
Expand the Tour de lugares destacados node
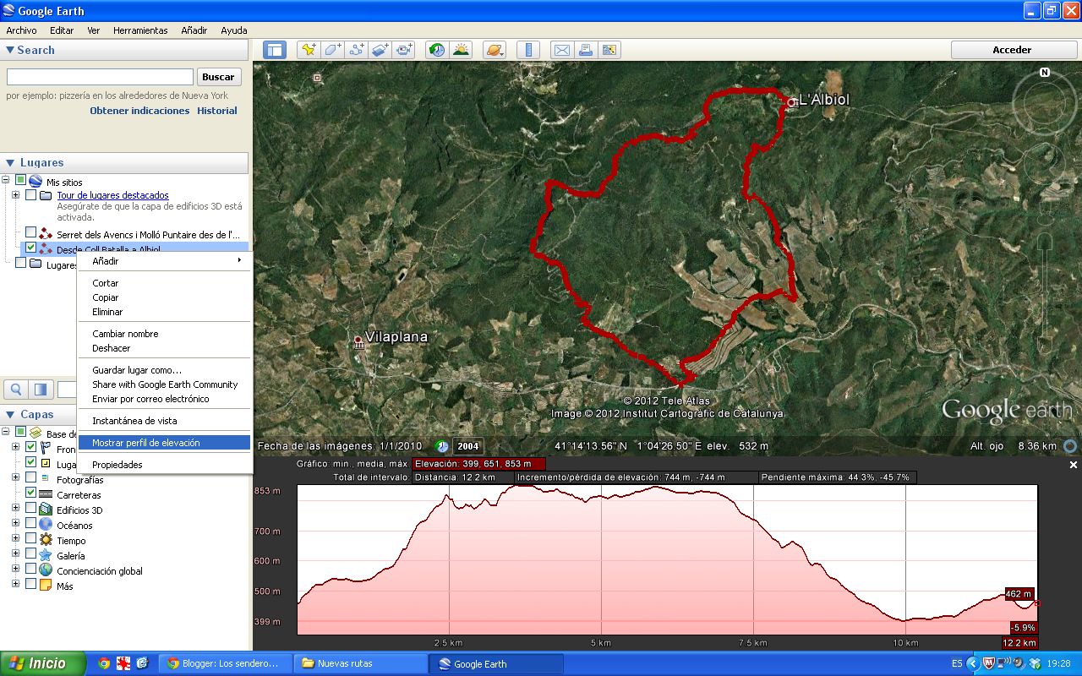click(x=15, y=195)
